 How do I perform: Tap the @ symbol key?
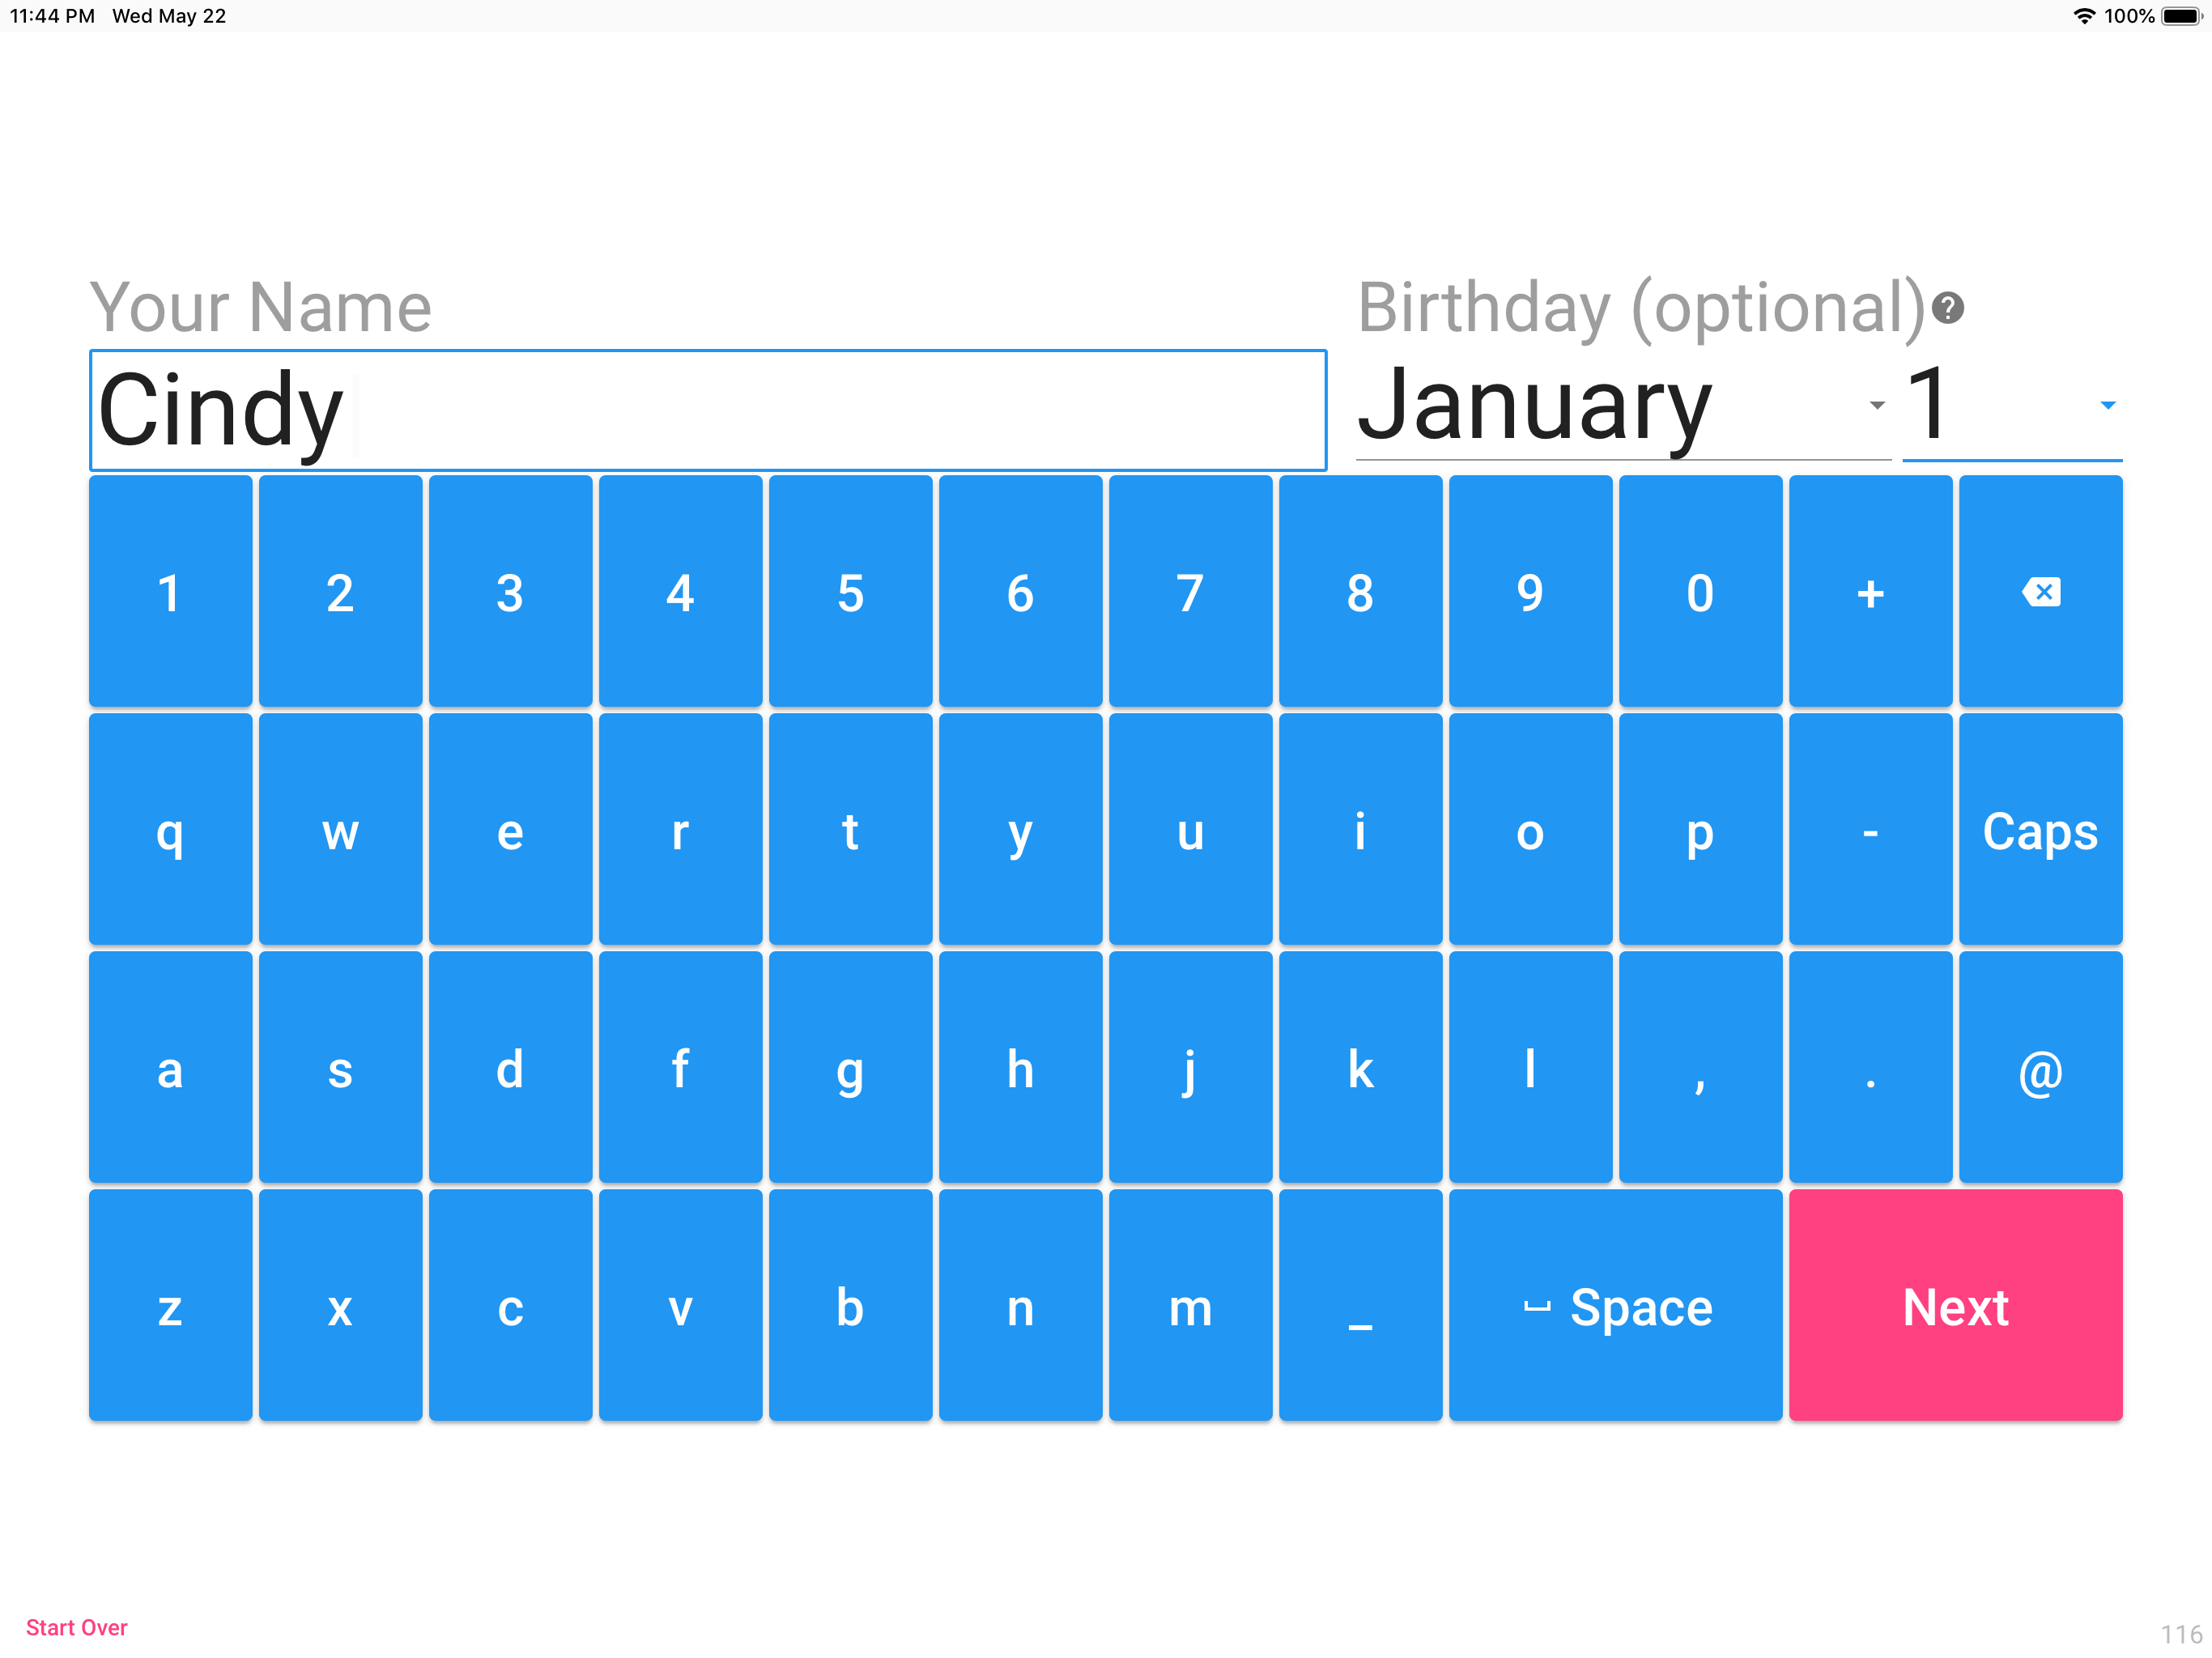(2040, 1068)
